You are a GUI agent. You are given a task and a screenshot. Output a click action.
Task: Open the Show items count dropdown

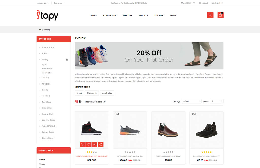[217, 101]
